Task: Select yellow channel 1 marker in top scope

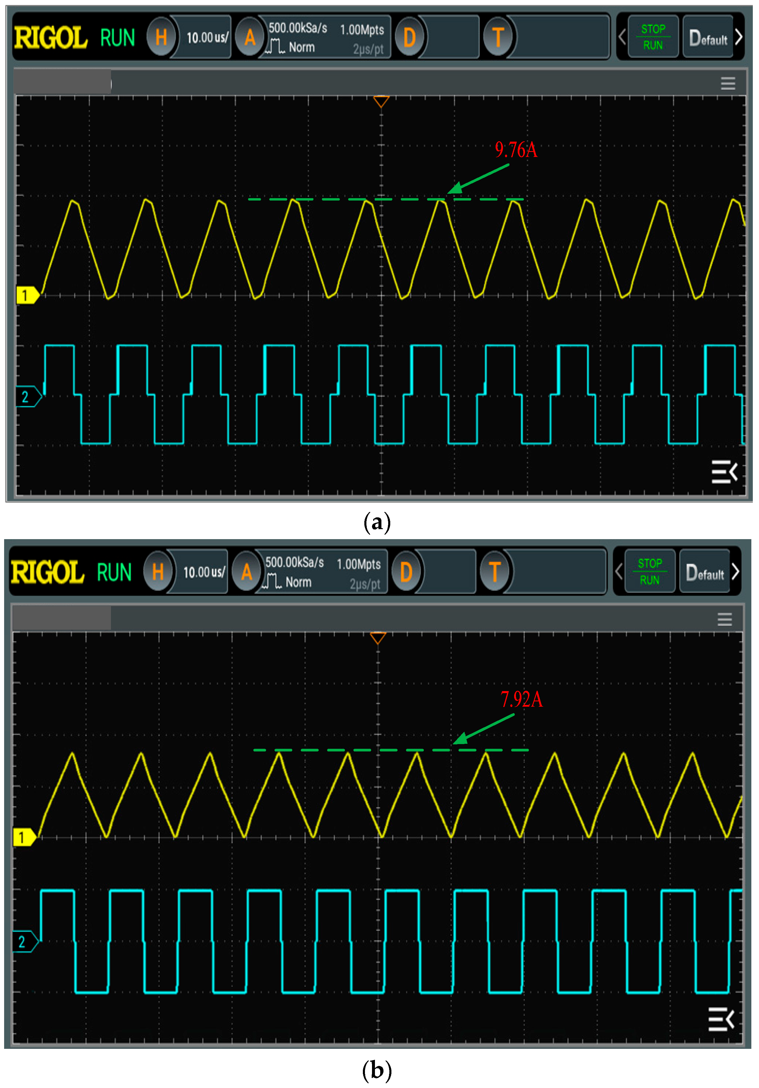Action: (26, 295)
